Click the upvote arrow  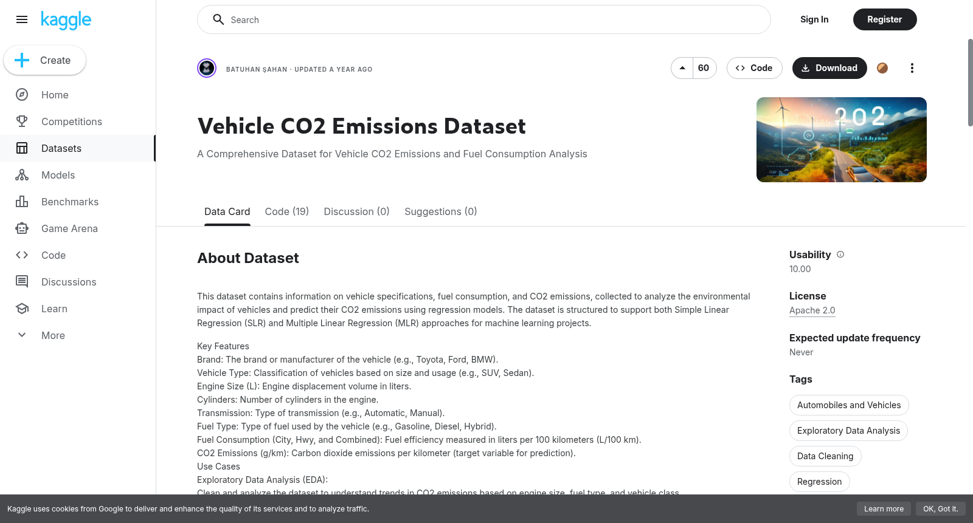coord(682,68)
